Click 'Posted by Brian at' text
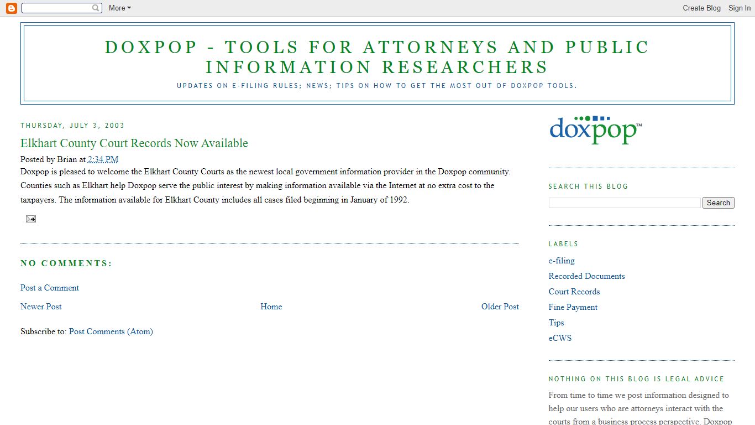The width and height of the screenshot is (755, 425). (x=53, y=159)
